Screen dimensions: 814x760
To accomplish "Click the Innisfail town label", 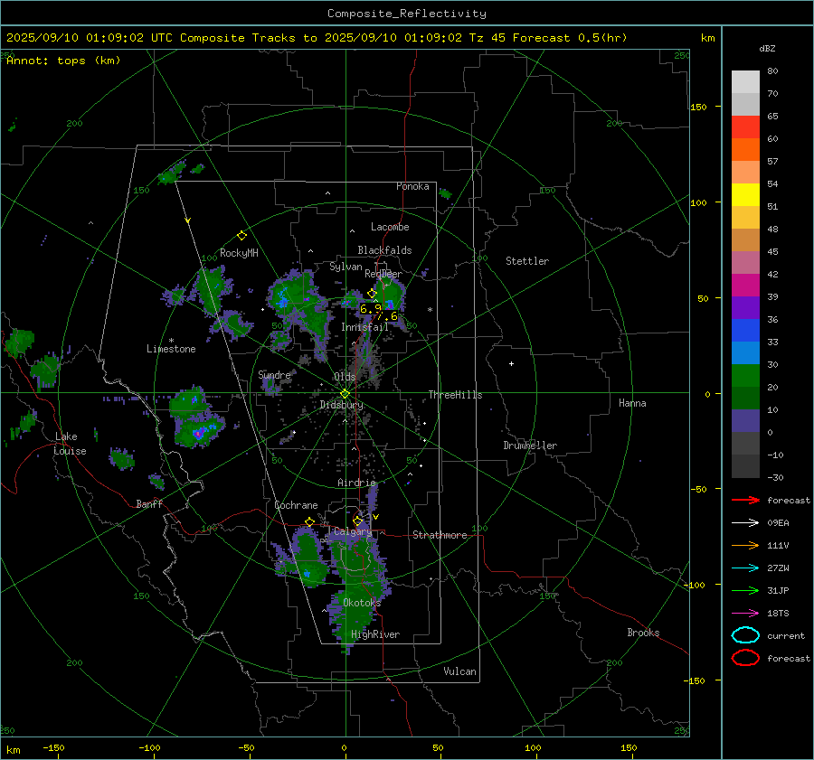I will pyautogui.click(x=364, y=327).
